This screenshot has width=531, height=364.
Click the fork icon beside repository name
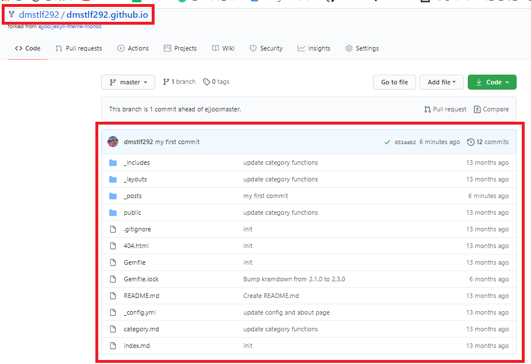tap(11, 14)
